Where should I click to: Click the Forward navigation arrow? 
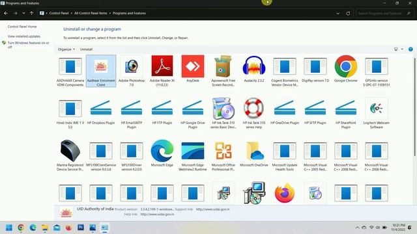point(15,13)
